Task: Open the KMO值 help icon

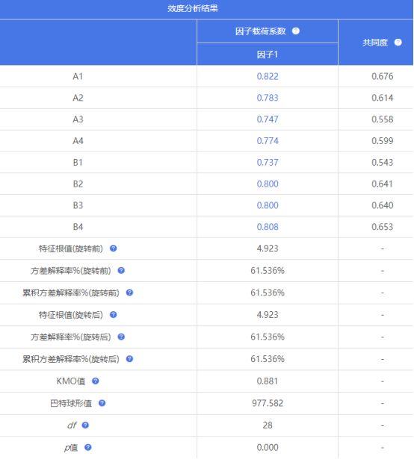Action: pyautogui.click(x=96, y=381)
